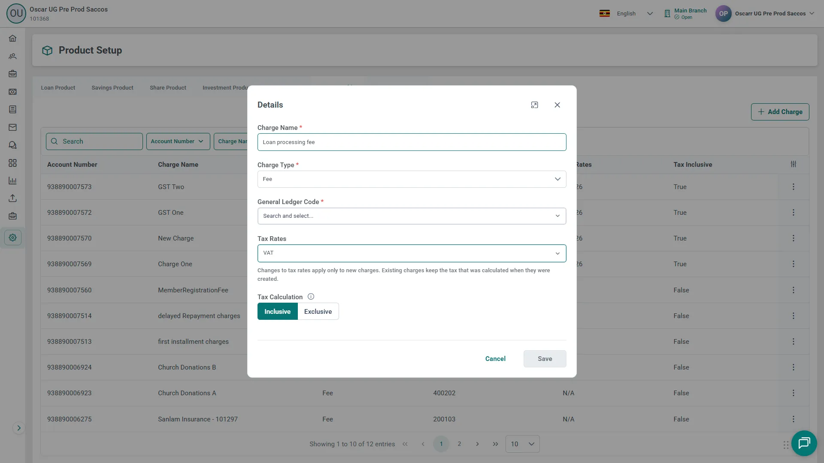Open the Charge Type dropdown
The width and height of the screenshot is (824, 463).
click(x=412, y=179)
